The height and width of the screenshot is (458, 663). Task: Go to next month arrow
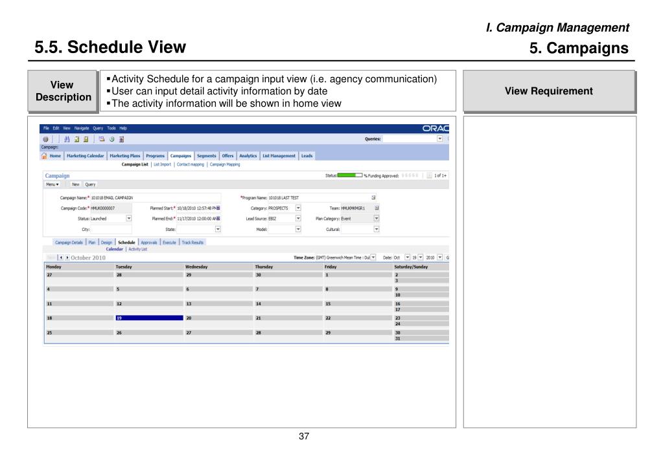(67, 257)
